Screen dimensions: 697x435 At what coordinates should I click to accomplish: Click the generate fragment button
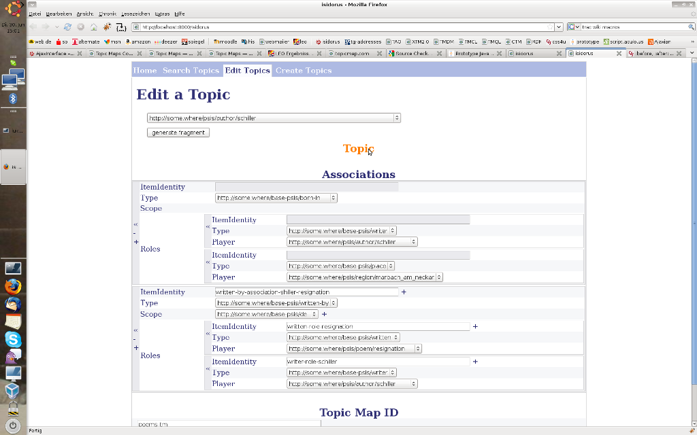(x=178, y=133)
